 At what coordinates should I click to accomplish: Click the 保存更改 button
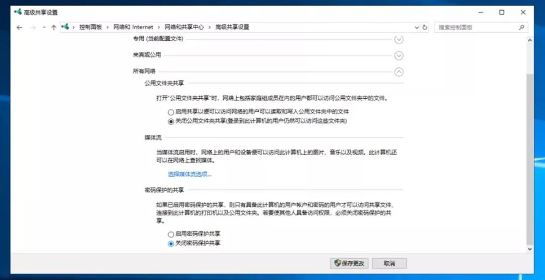coord(349,263)
